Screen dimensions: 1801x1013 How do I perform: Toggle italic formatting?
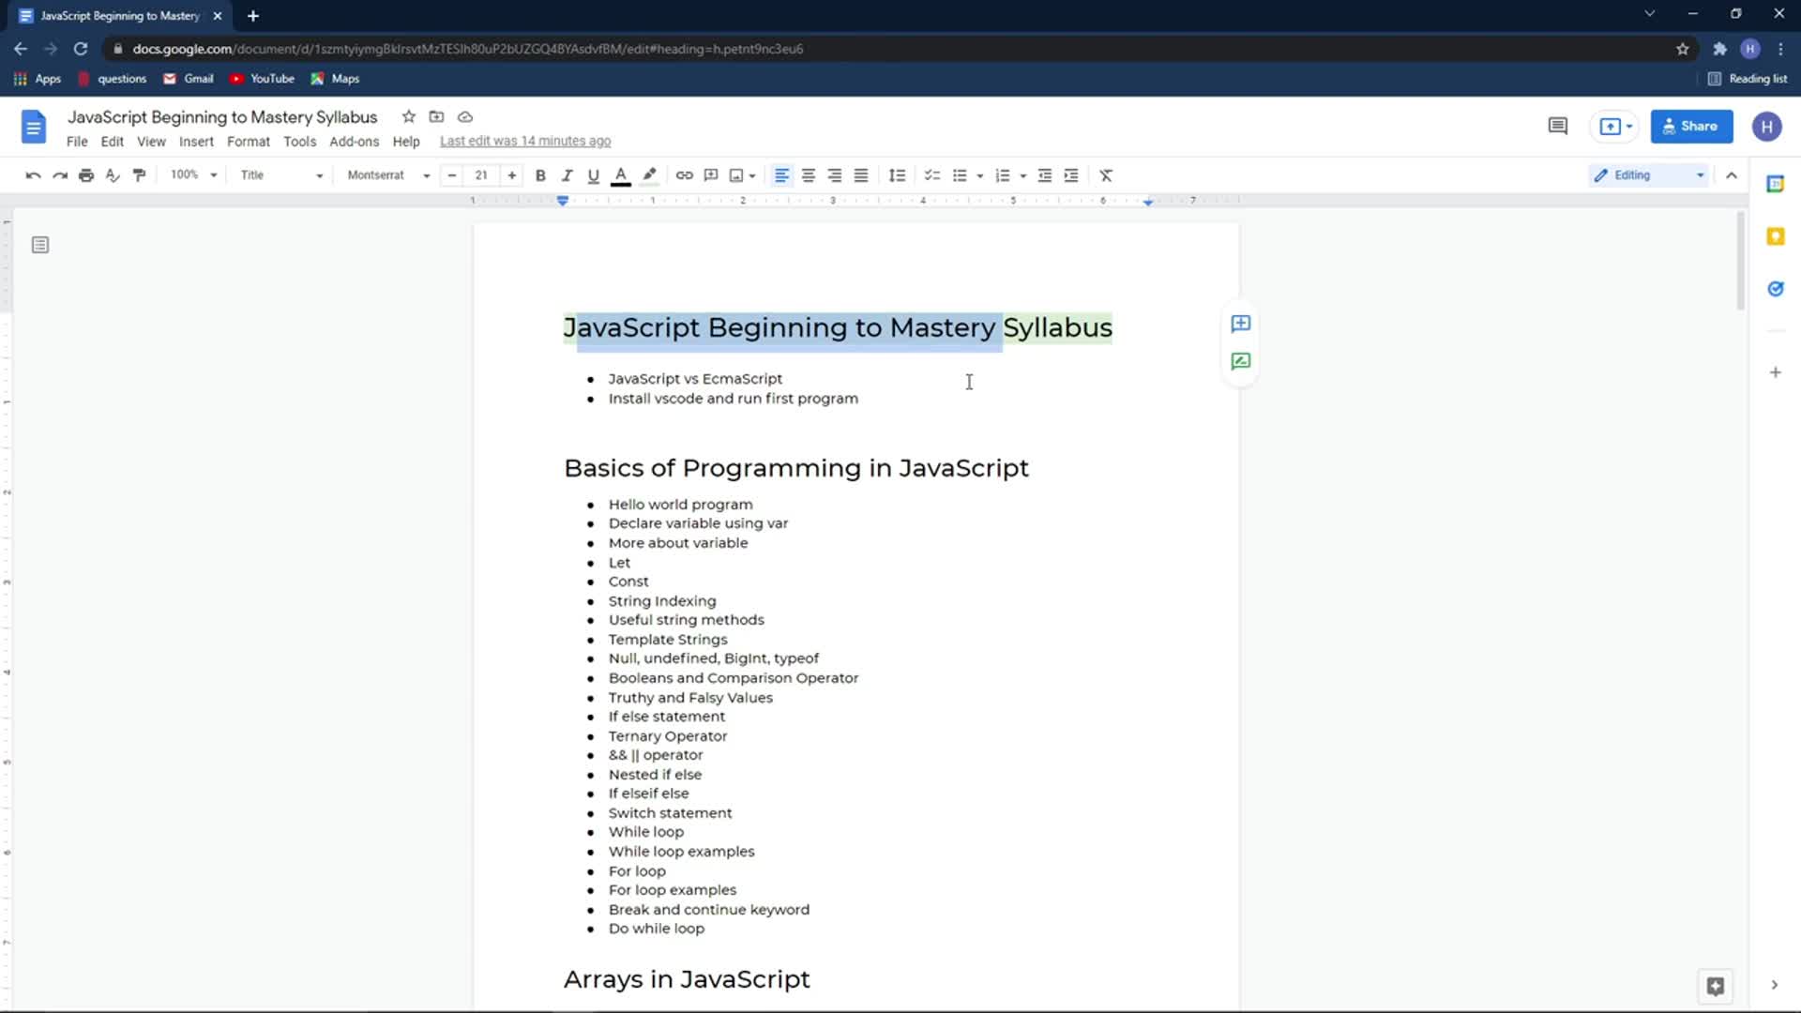[x=567, y=175]
